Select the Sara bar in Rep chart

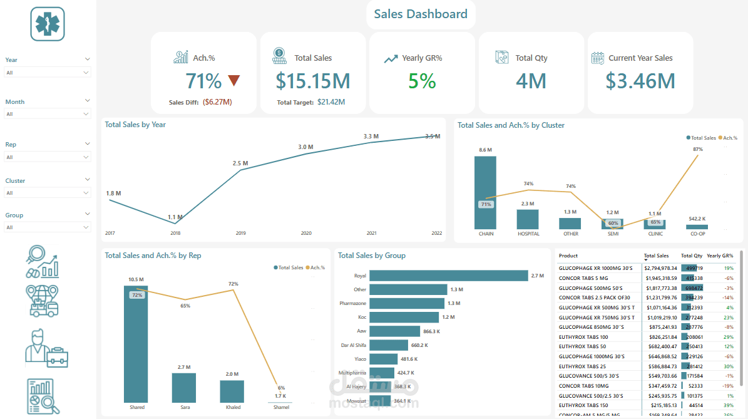tap(184, 388)
